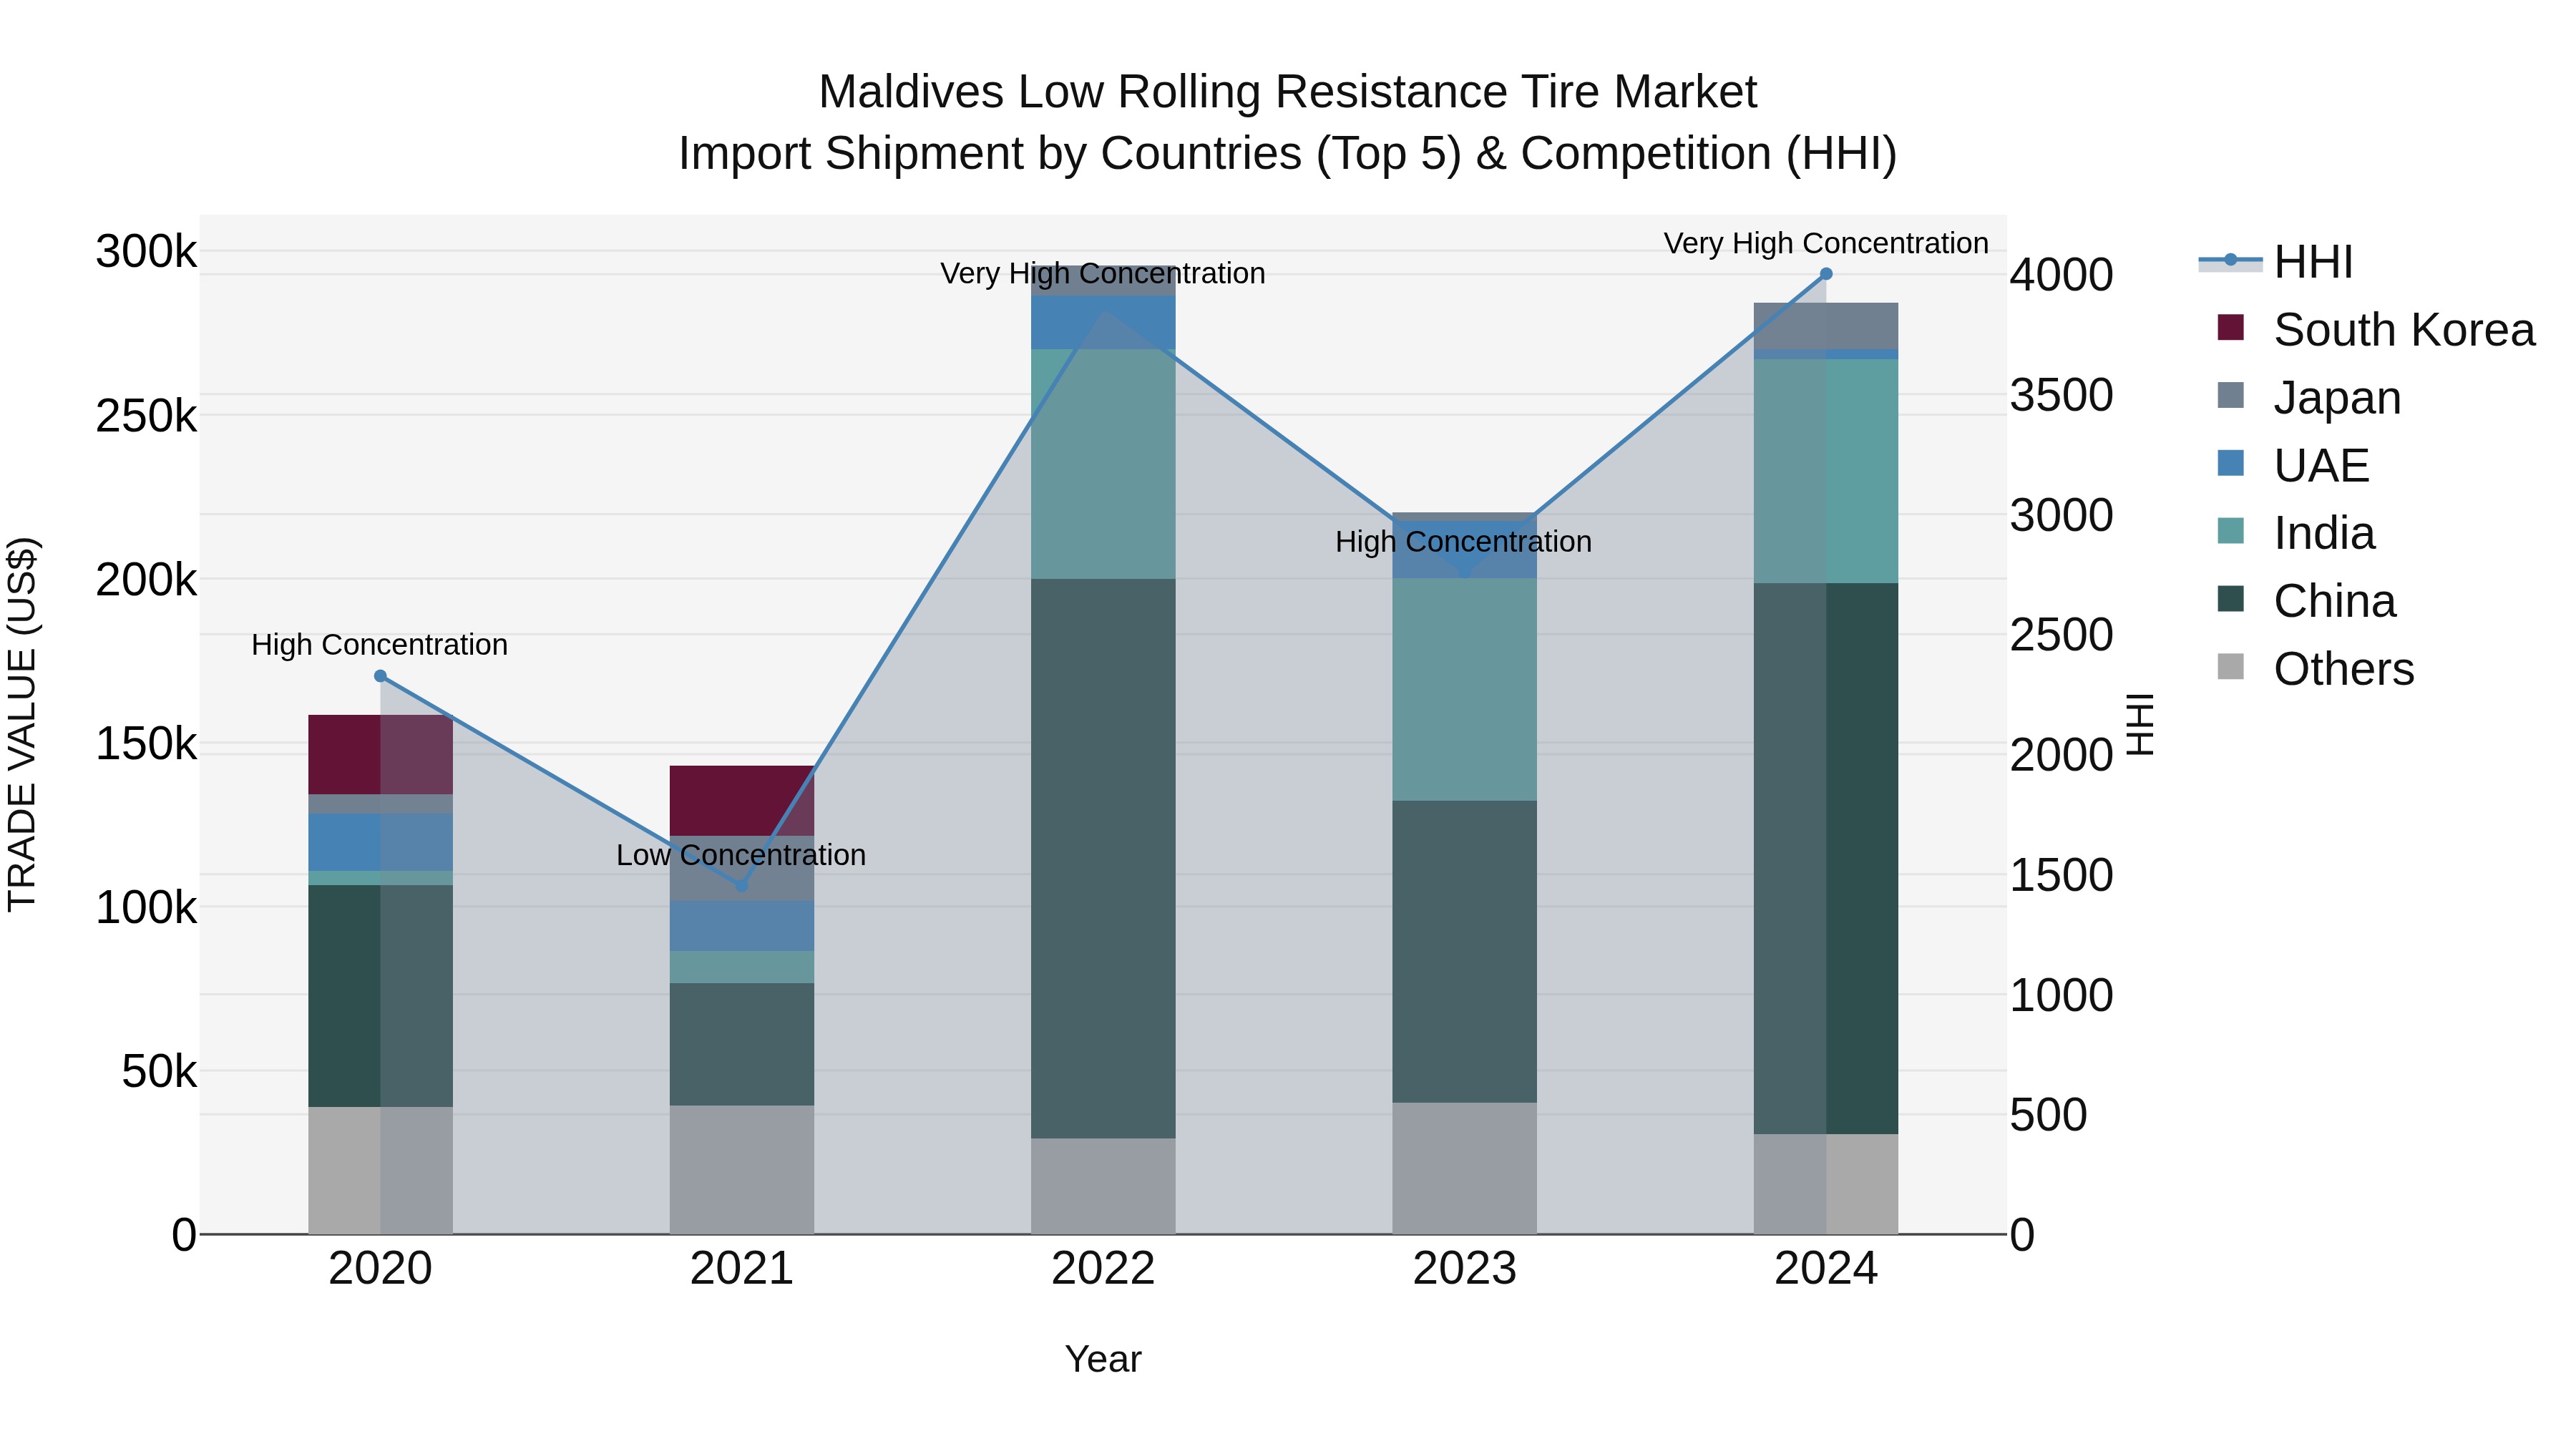Click 2024 India bar segment
This screenshot has width=2576, height=1449.
(1826, 471)
